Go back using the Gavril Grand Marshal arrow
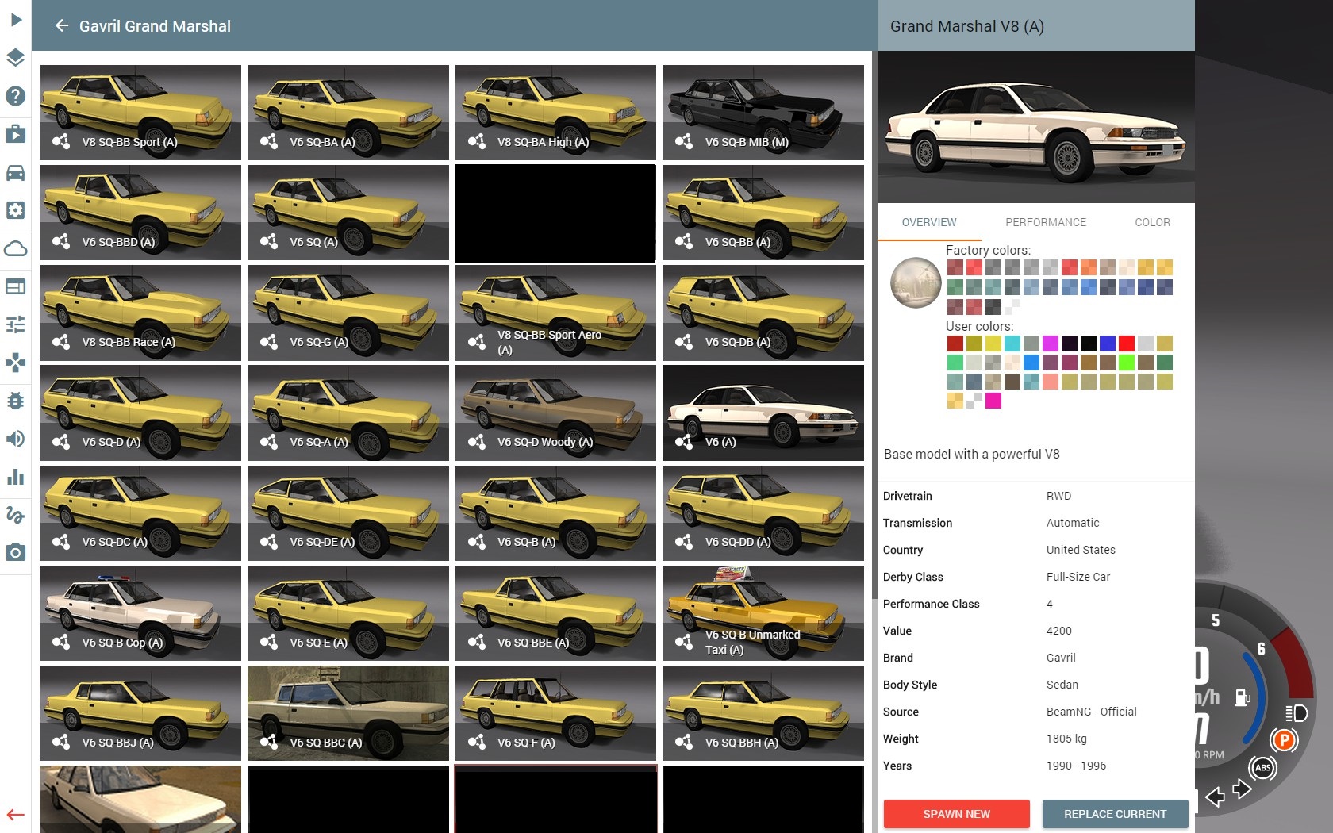 click(62, 26)
